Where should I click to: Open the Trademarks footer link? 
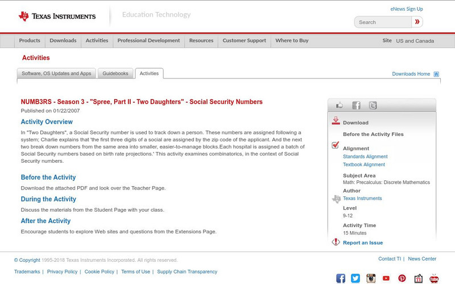27,271
